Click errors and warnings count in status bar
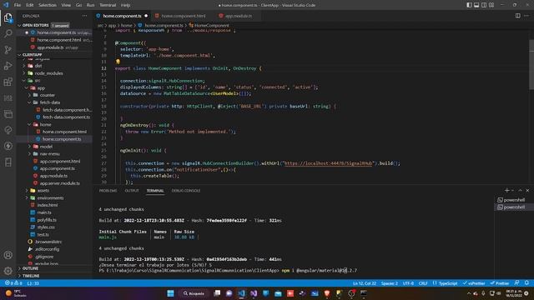Image resolution: width=534 pixels, height=300 pixels. click(x=13, y=283)
